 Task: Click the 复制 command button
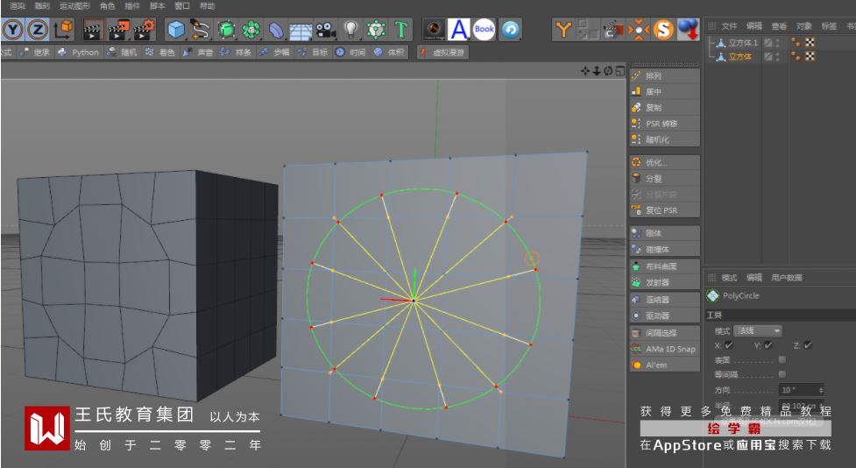click(664, 108)
